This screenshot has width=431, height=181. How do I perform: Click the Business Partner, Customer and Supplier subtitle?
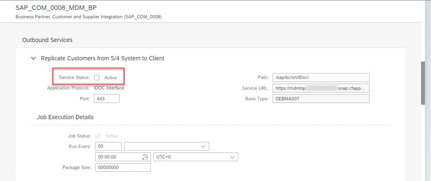coord(89,17)
